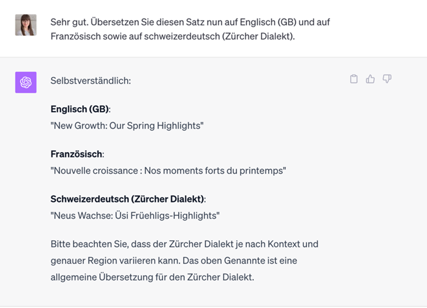Image resolution: width=427 pixels, height=308 pixels.
Task: Click the user message line starting "Französisch sowie"
Action: tap(173, 37)
